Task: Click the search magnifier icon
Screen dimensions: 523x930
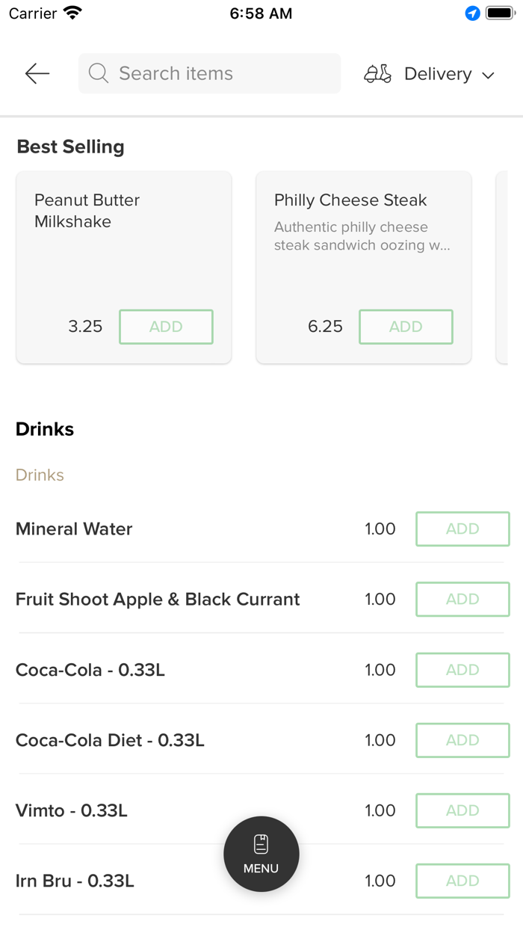Action: [98, 73]
